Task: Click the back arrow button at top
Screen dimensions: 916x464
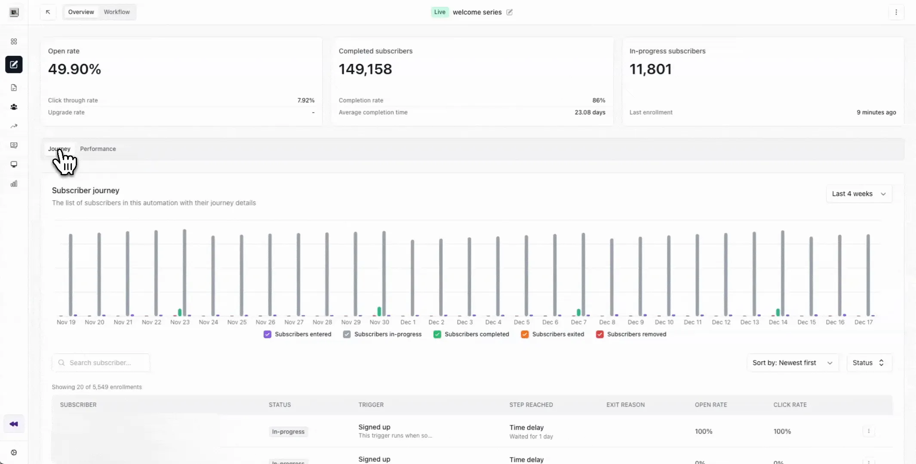Action: pos(48,12)
